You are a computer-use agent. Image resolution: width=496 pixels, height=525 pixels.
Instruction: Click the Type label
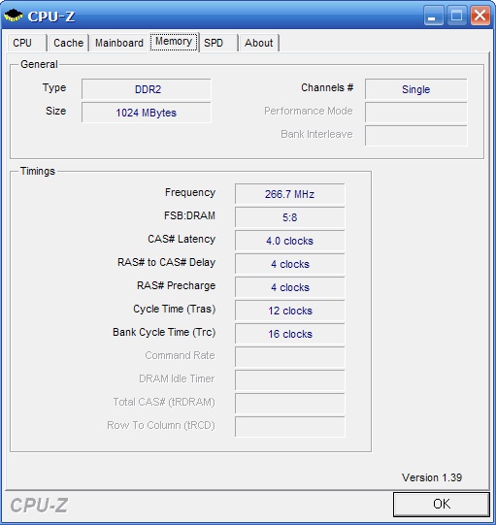point(54,87)
